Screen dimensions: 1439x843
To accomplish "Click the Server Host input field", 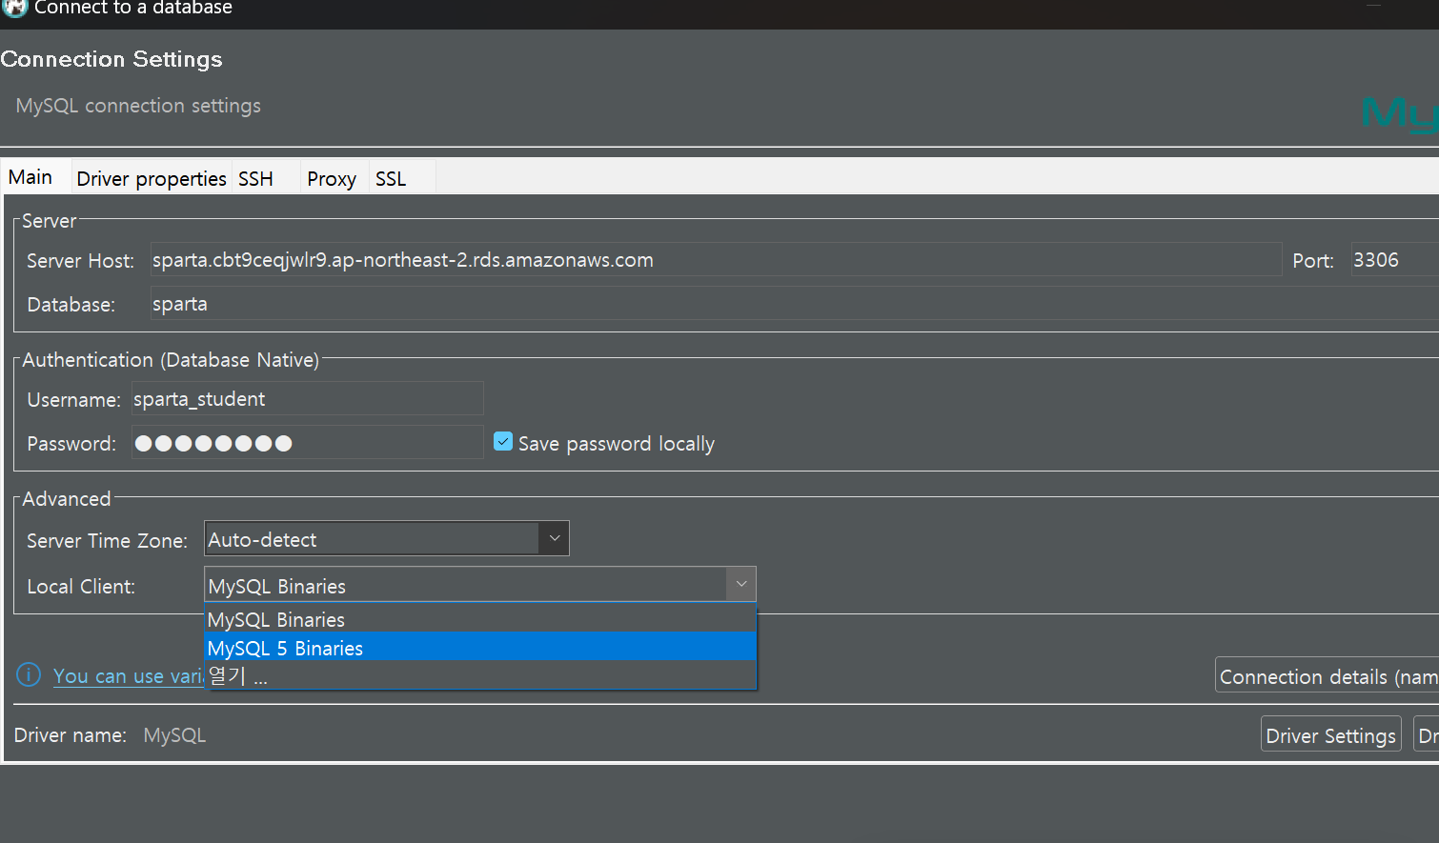I will click(x=716, y=260).
